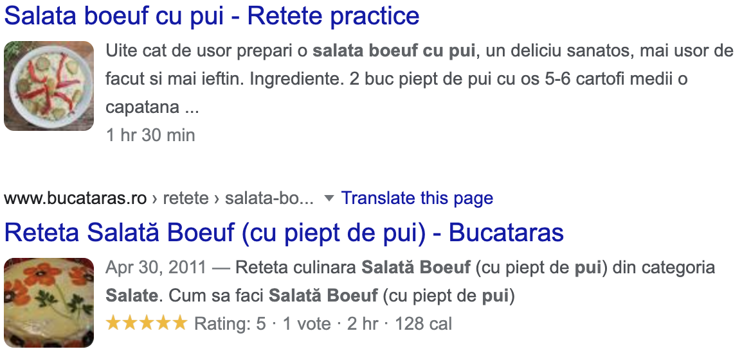Open the Salata boeuf cu pui result title
Image resolution: width=742 pixels, height=349 pixels.
212,16
